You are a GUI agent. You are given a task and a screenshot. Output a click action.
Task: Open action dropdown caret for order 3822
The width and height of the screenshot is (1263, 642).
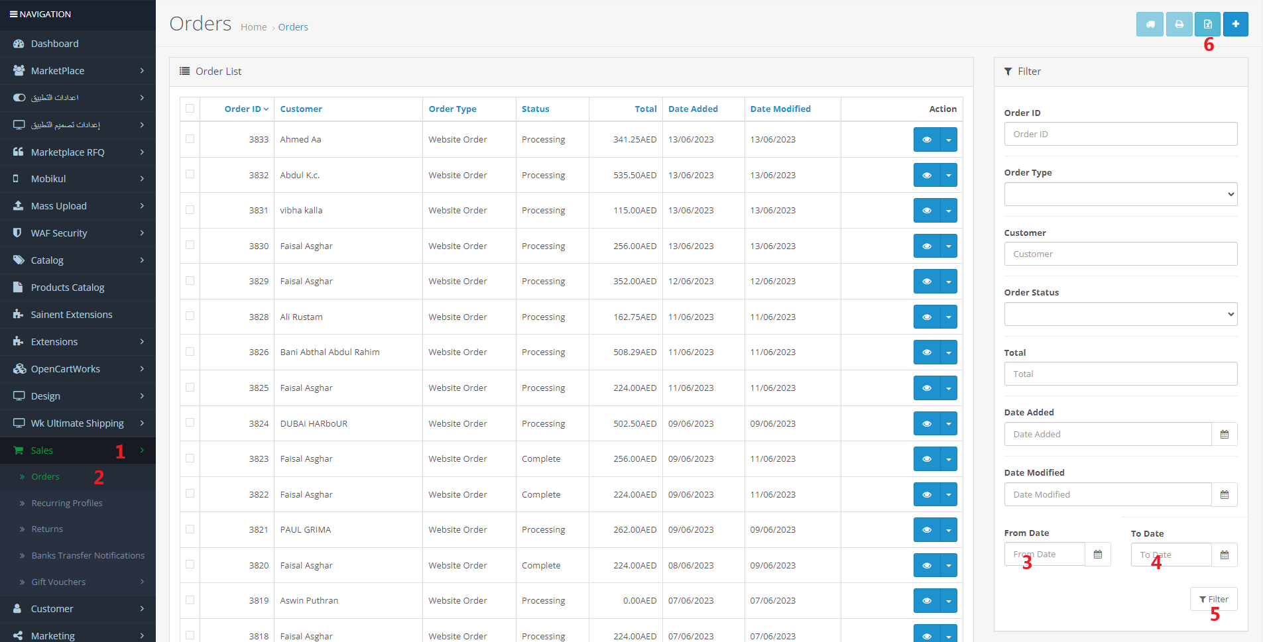(x=949, y=495)
